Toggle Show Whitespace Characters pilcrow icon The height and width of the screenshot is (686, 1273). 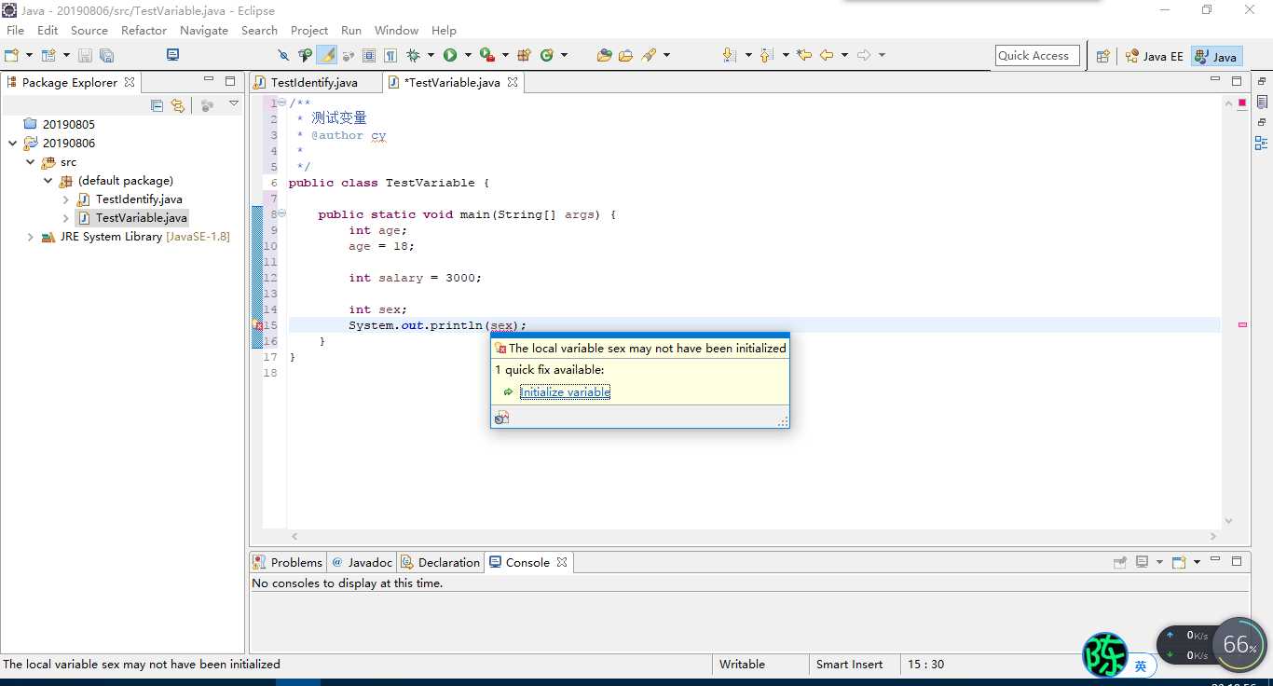click(390, 56)
